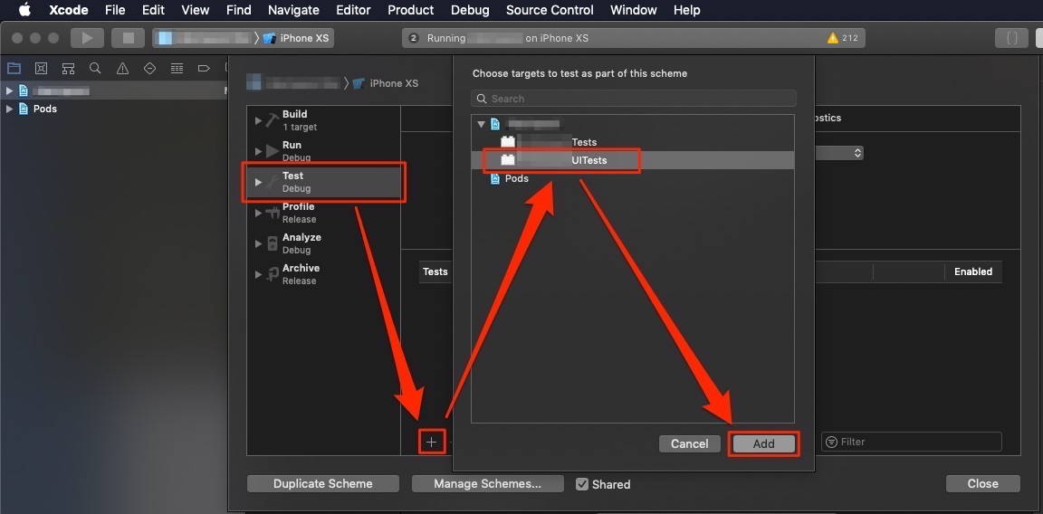Click the plus button to add test
The image size is (1043, 514).
[x=432, y=442]
